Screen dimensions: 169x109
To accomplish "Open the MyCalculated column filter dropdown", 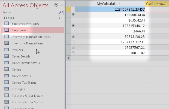I will 143,4.
